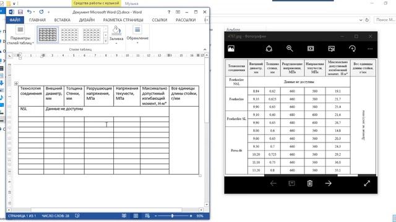Open the Средства работы с музыкой tab

point(97,3)
